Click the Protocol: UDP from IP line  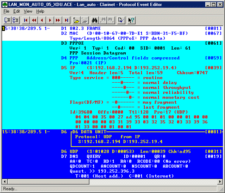[107, 137]
